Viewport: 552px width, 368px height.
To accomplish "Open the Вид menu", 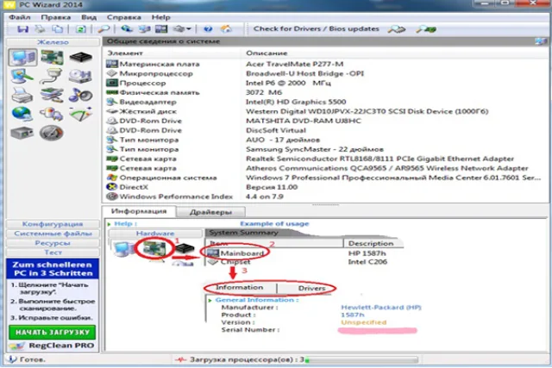I will (89, 17).
